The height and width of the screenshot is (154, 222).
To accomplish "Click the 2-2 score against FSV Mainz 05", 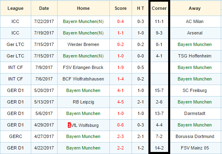I will pyautogui.click(x=120, y=148).
